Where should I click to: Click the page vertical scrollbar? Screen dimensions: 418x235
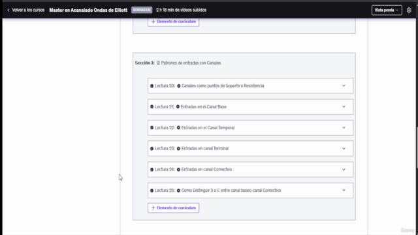point(417,148)
